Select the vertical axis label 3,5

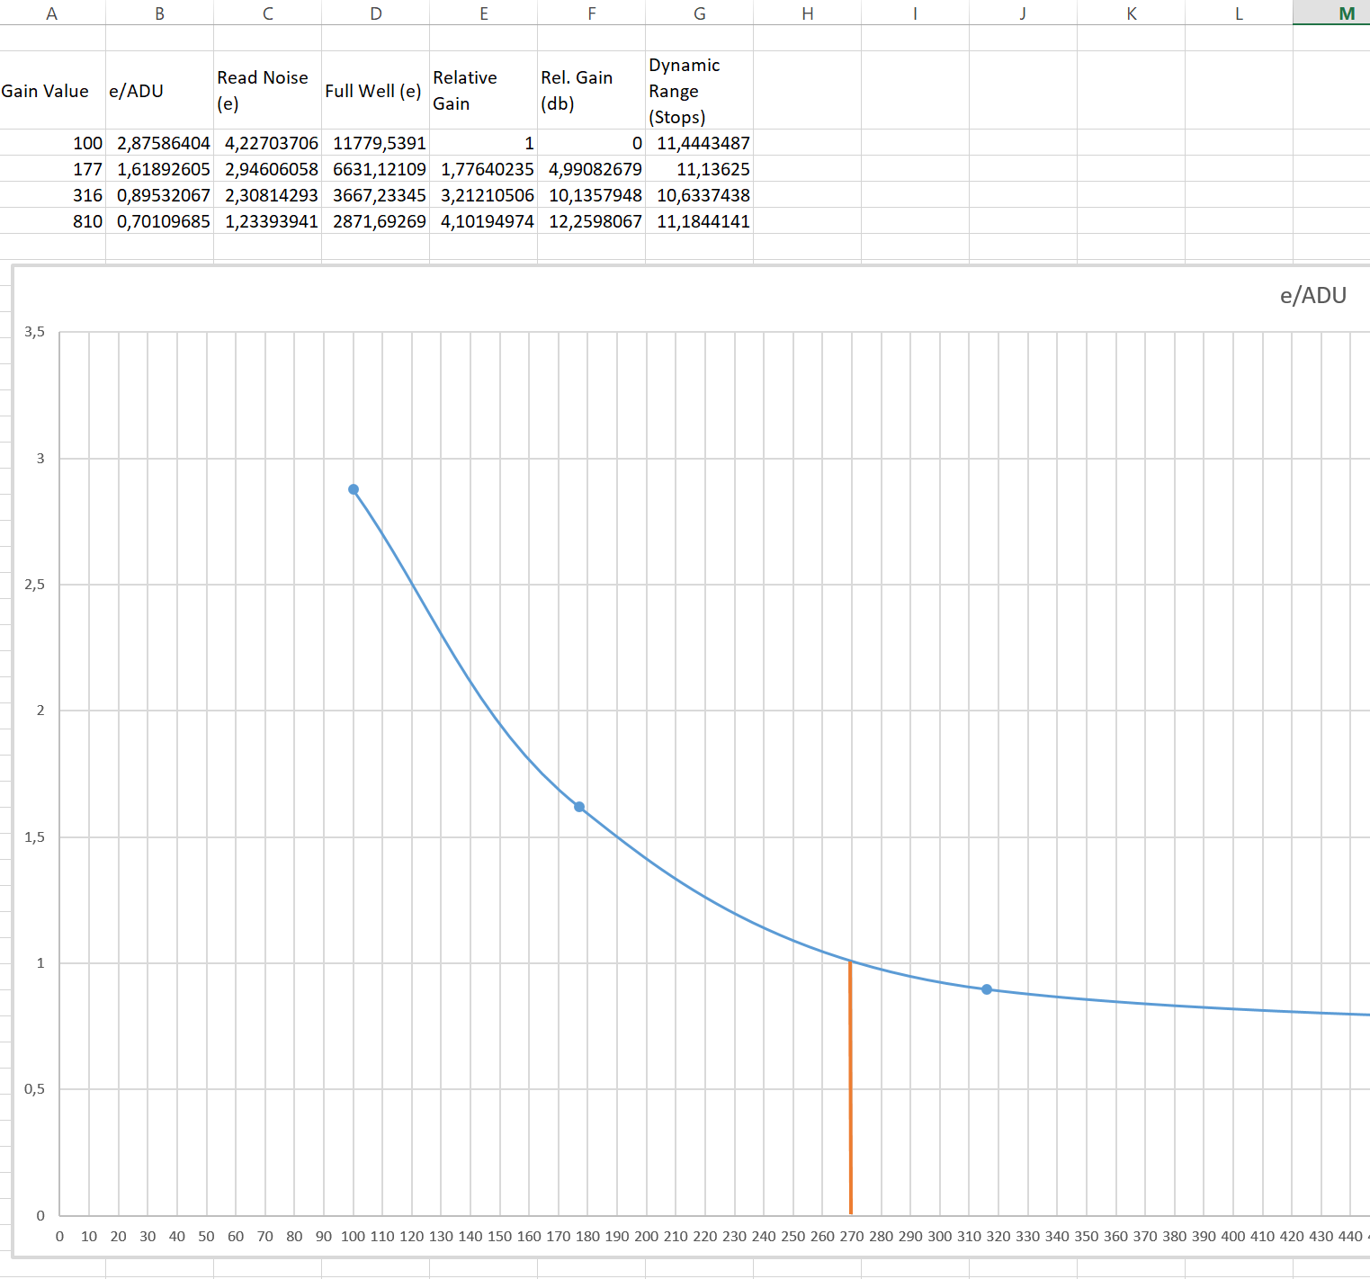click(34, 332)
